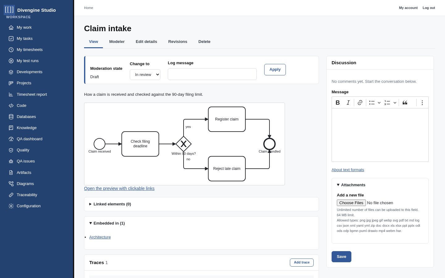Open the Artifacts file icon

(x=11, y=173)
